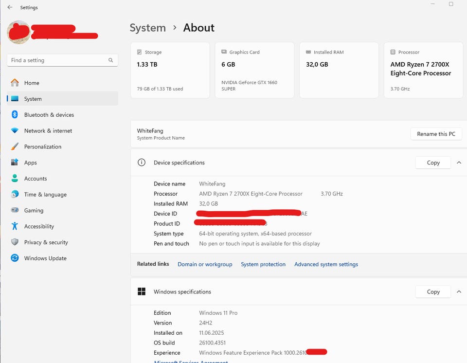The height and width of the screenshot is (363, 467).
Task: Open the System protection link
Action: [263, 264]
